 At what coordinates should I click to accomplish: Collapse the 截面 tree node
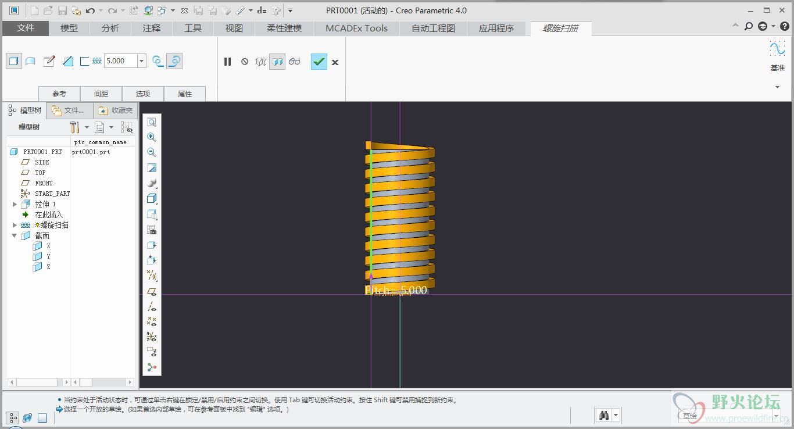(15, 235)
